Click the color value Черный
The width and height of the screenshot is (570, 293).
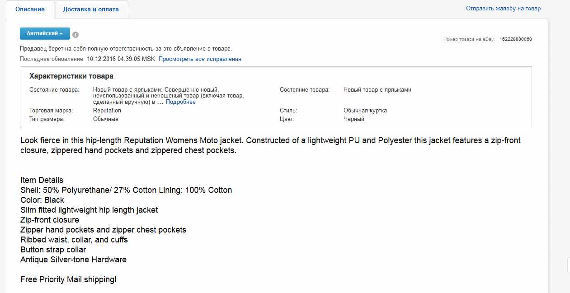click(354, 119)
